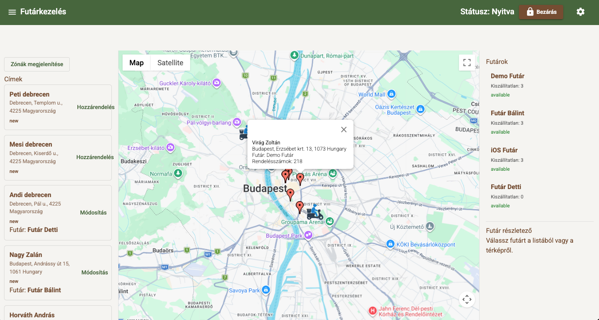The height and width of the screenshot is (320, 599).
Task: Click the Virág Zoltán name in the popup
Action: 266,143
